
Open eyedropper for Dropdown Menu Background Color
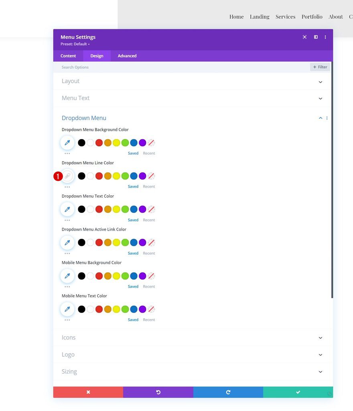(67, 142)
